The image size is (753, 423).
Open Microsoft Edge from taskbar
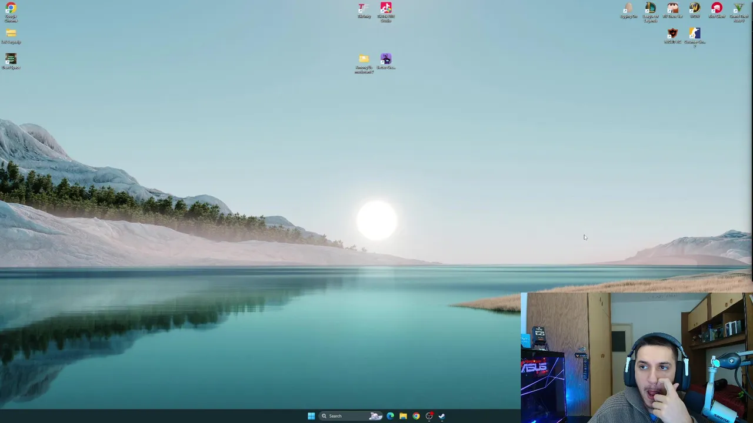click(390, 416)
